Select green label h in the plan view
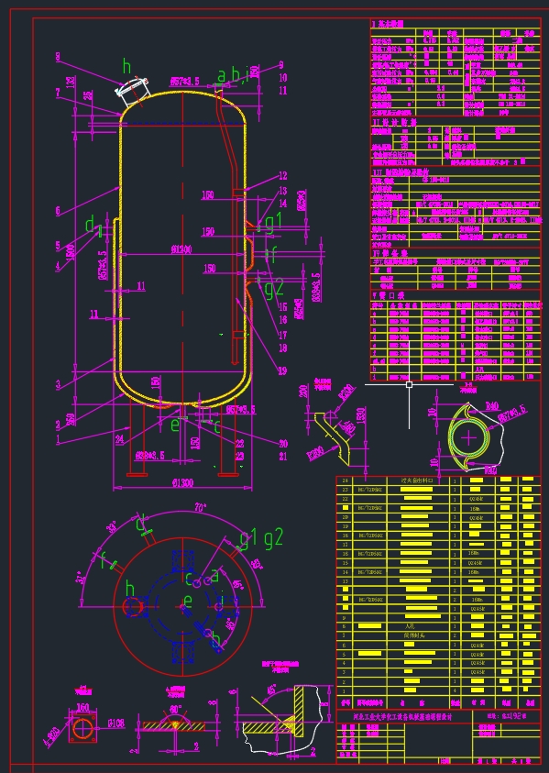Viewport: 549px width, 773px height. (129, 589)
